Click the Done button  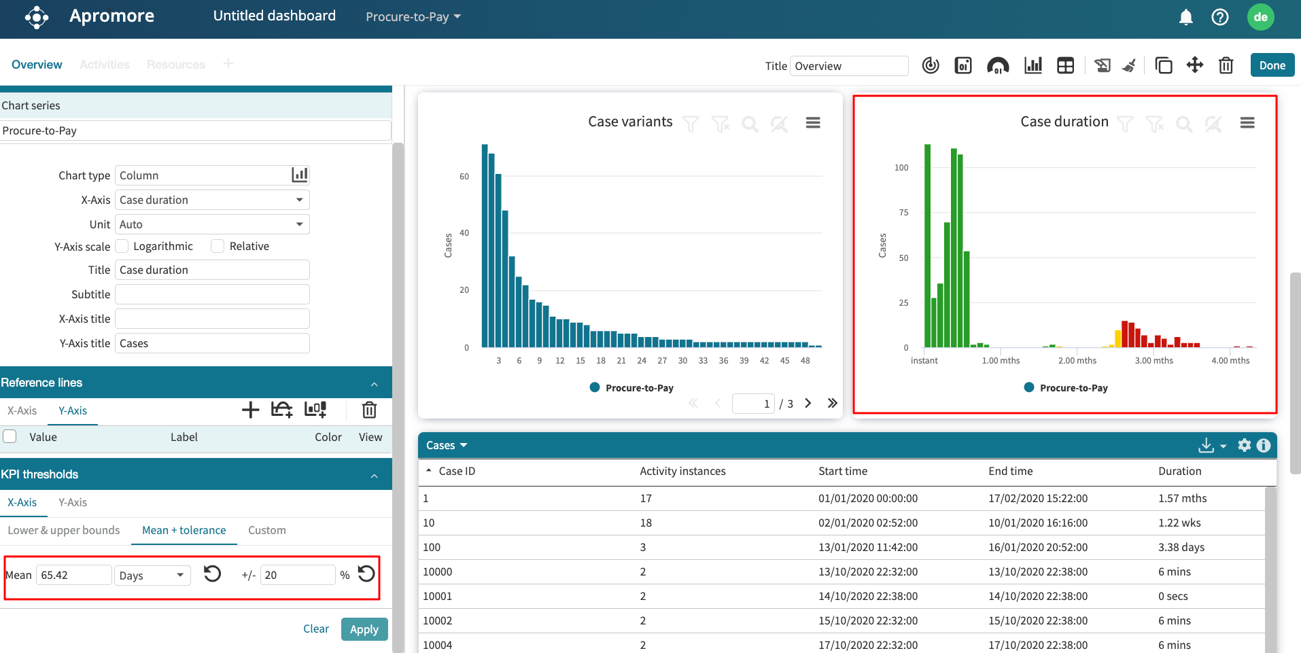point(1272,65)
